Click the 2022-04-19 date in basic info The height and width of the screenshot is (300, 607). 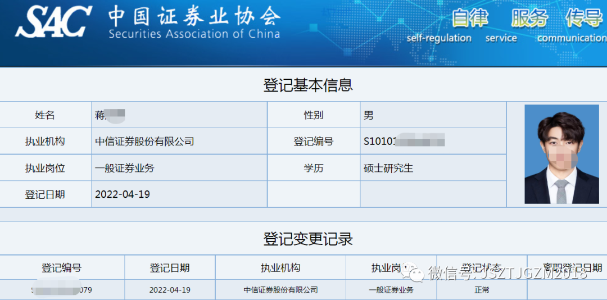[x=123, y=194]
